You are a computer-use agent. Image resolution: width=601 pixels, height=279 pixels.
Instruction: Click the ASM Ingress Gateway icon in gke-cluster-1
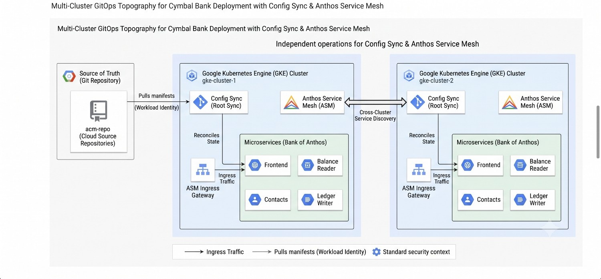203,171
